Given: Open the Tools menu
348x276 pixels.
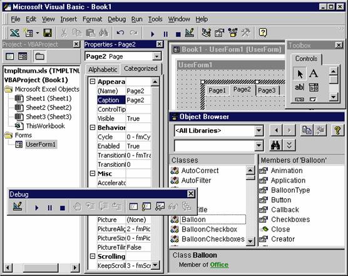Looking at the screenshot, I should click(x=155, y=19).
